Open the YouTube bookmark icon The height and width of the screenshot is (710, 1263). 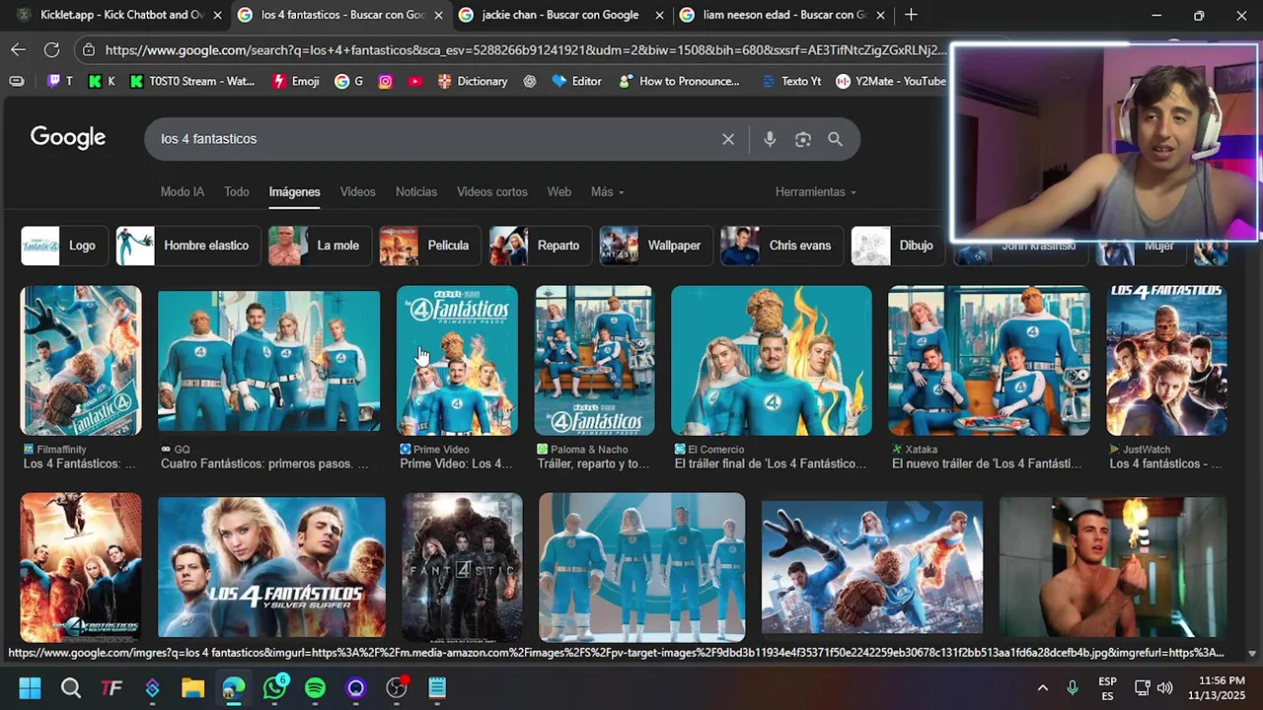click(415, 81)
